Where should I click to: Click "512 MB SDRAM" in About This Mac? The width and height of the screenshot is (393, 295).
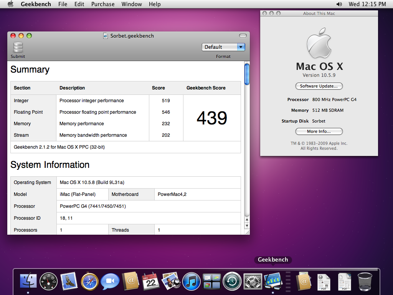(x=328, y=110)
